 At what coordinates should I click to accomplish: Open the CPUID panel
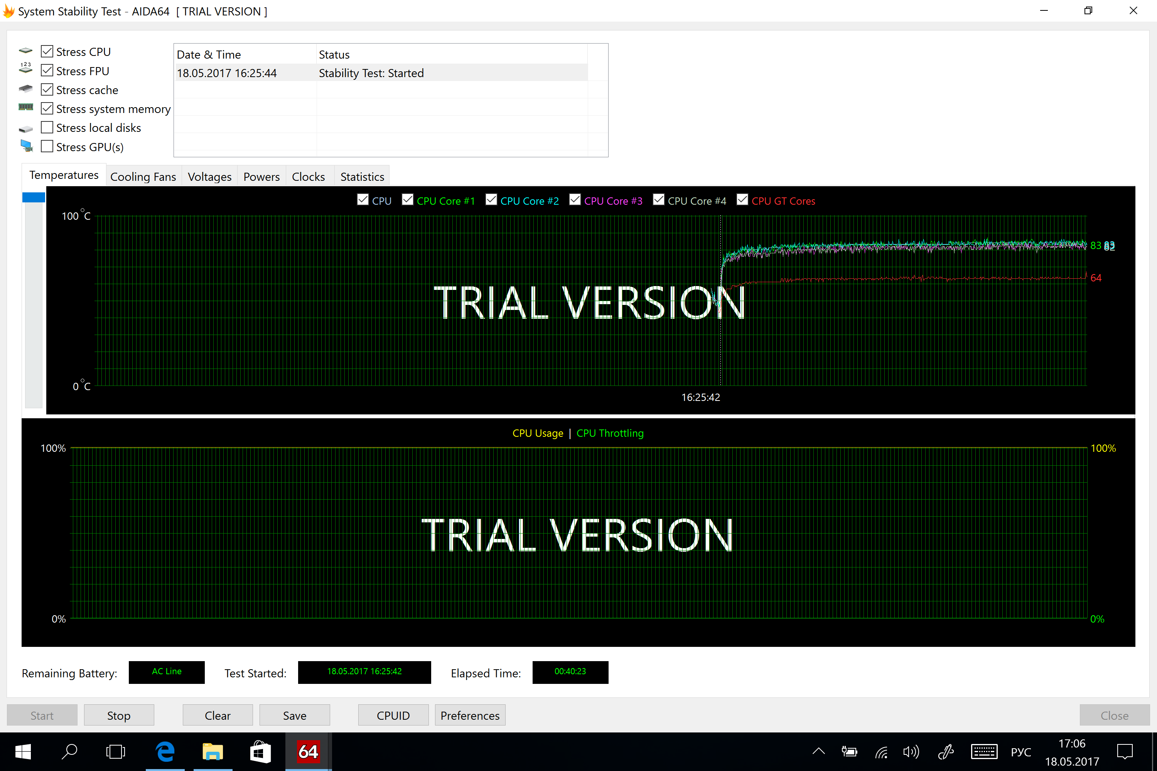click(393, 715)
